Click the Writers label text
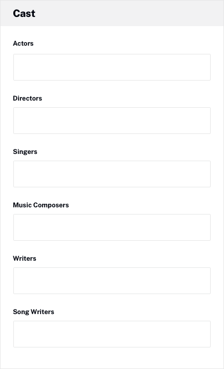Screen dimensions: 224x369 tap(25, 258)
